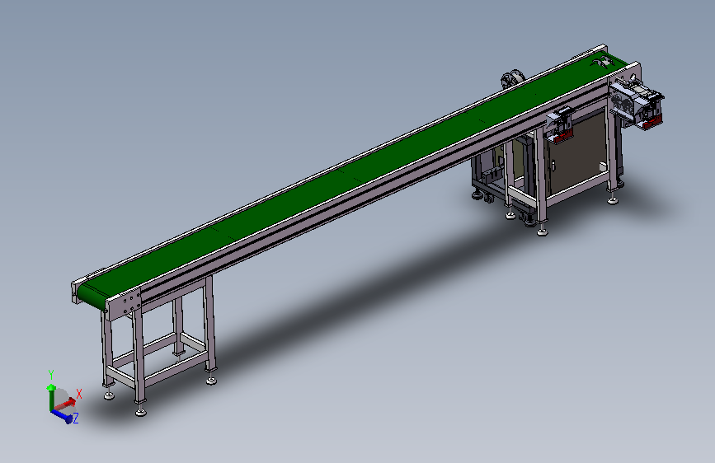The height and width of the screenshot is (463, 715).
Task: Click the green Y axis of the triad
Action: (51, 397)
